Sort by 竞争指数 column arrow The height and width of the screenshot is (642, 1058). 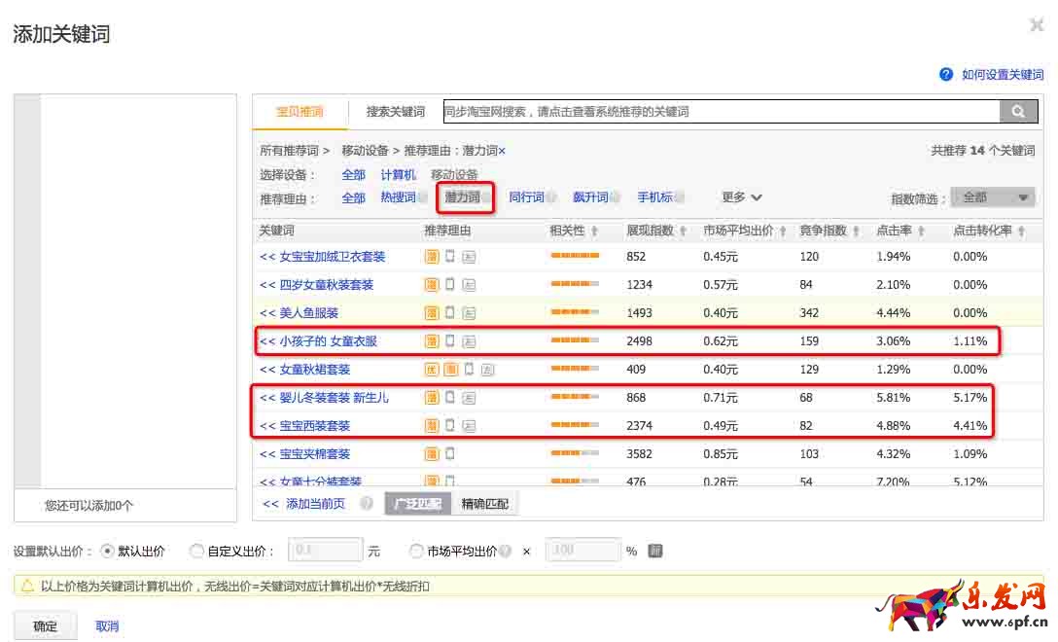point(856,232)
